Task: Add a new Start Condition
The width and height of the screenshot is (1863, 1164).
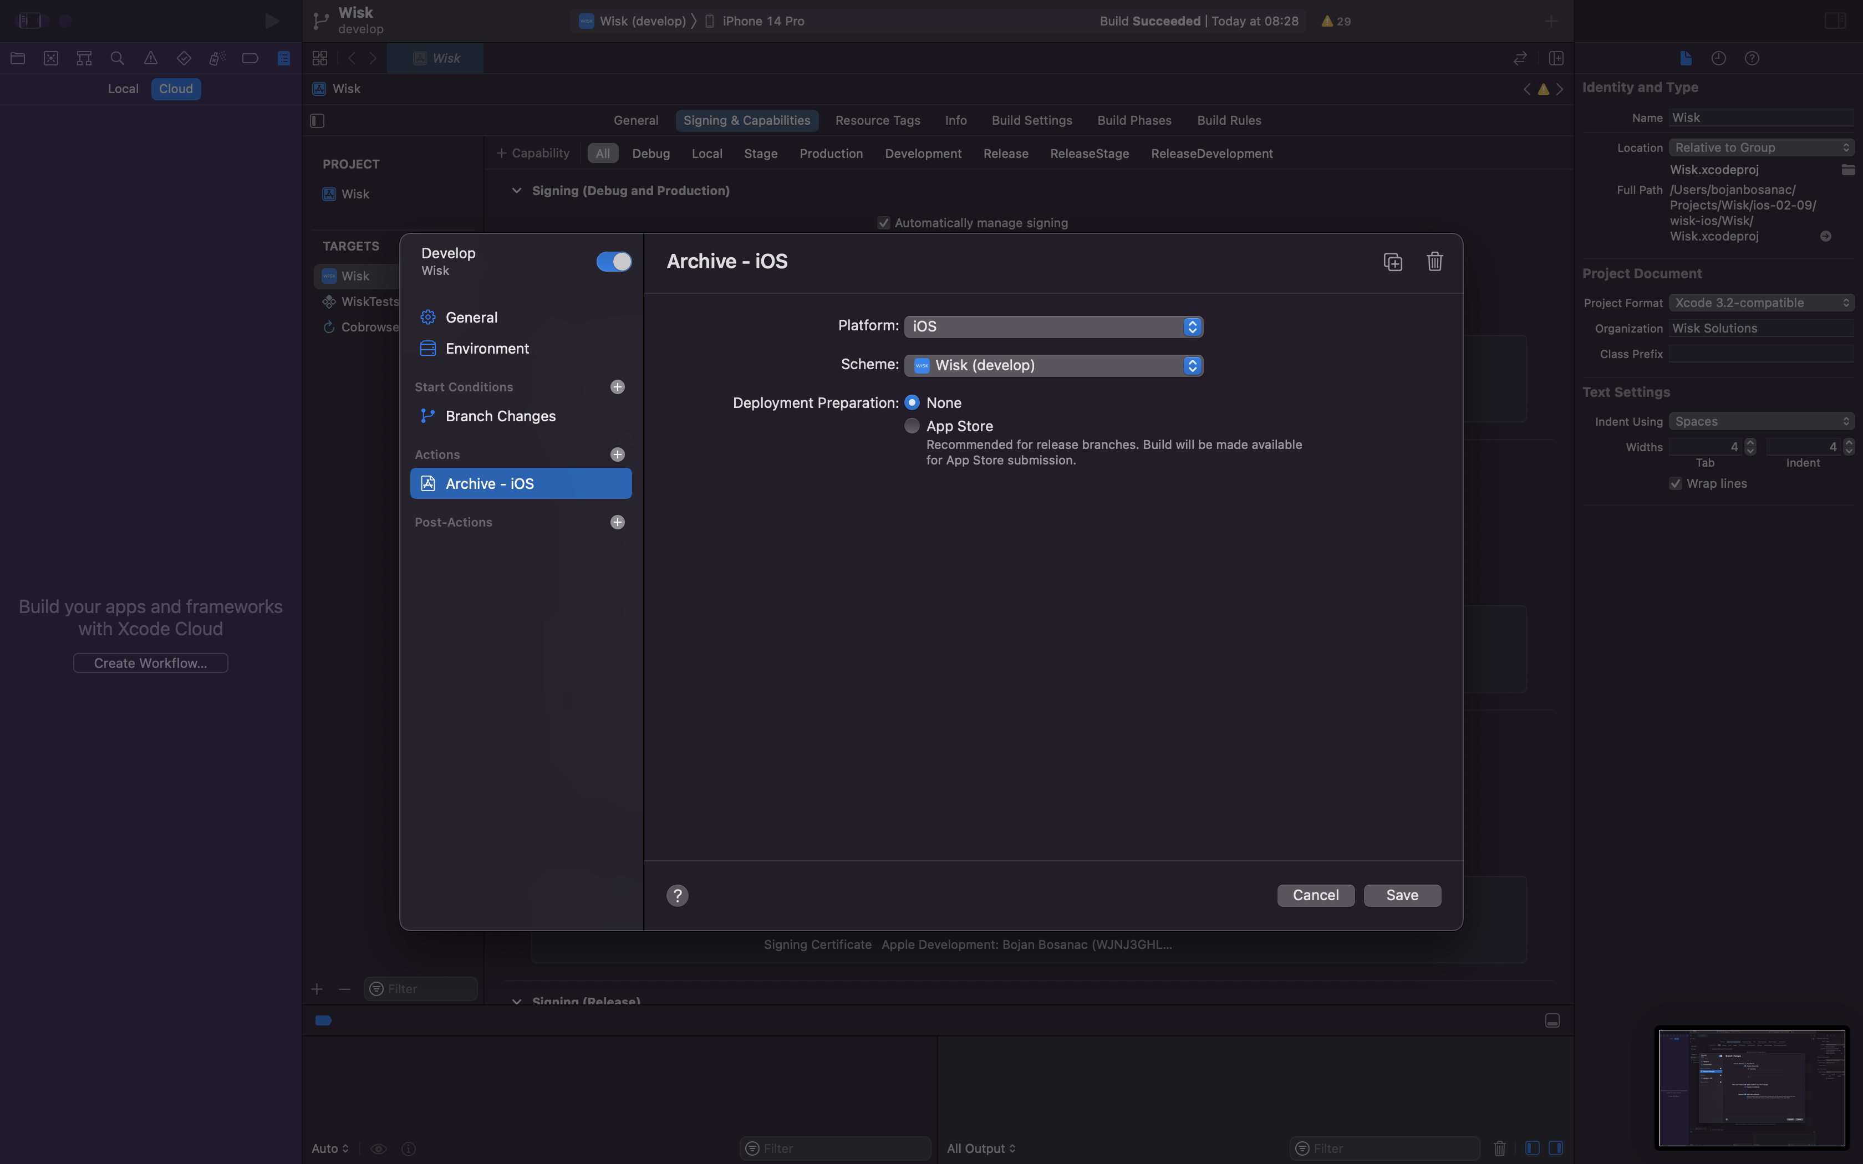Action: 618,387
